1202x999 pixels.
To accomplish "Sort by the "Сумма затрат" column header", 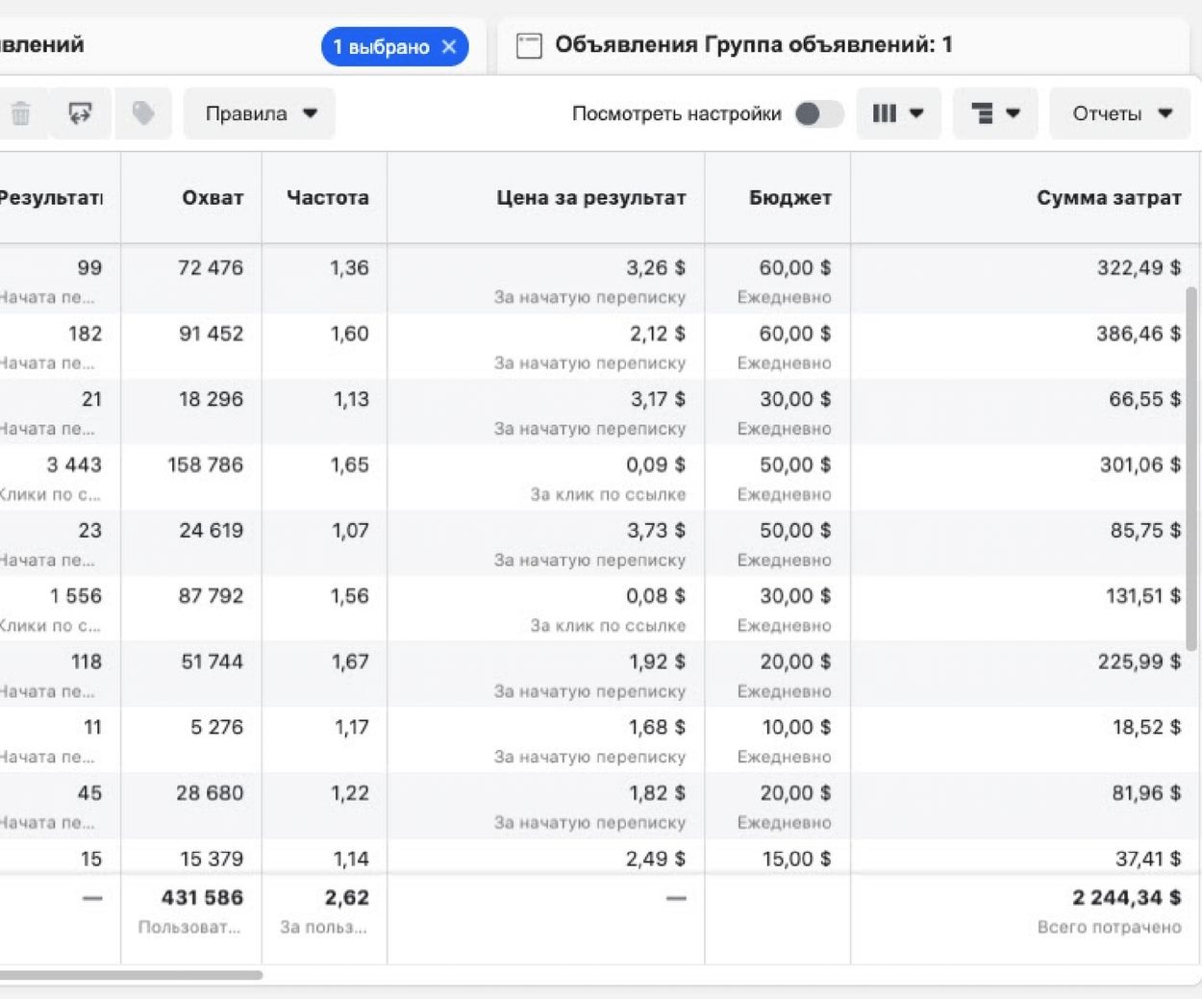I will [1109, 198].
